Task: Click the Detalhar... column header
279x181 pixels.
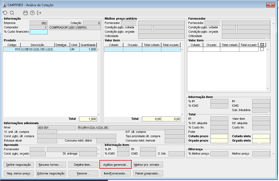Action: (x=62, y=45)
